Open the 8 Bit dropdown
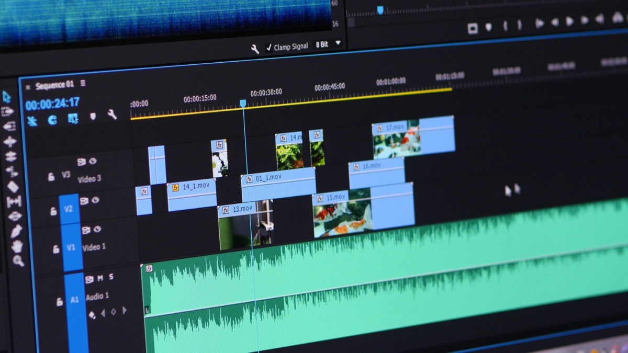This screenshot has width=628, height=353. (x=338, y=43)
